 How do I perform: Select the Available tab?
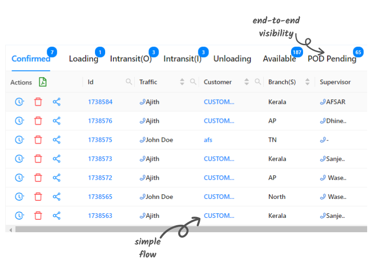[279, 59]
